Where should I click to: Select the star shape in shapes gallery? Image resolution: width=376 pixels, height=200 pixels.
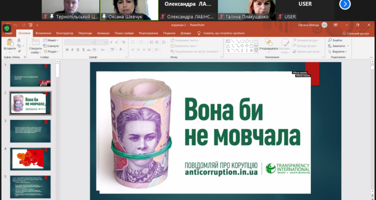pyautogui.click(x=251, y=50)
